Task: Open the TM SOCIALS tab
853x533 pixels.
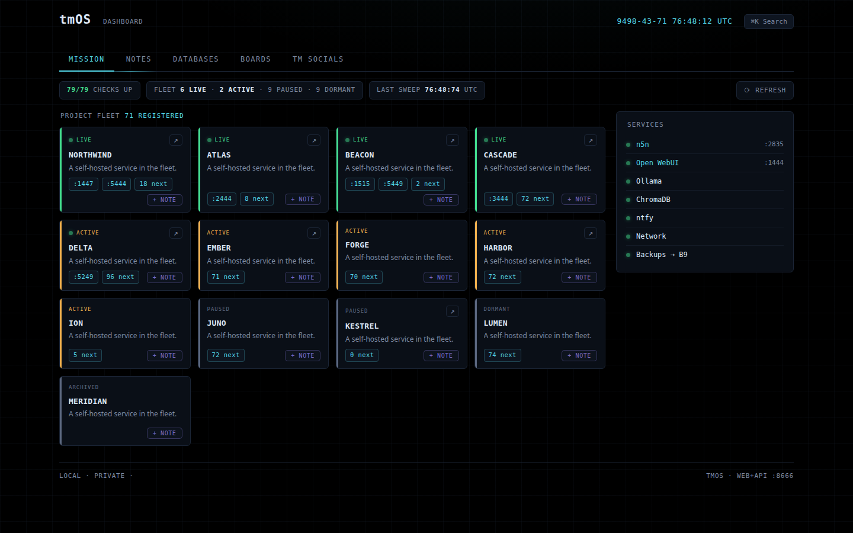Action: coord(318,59)
